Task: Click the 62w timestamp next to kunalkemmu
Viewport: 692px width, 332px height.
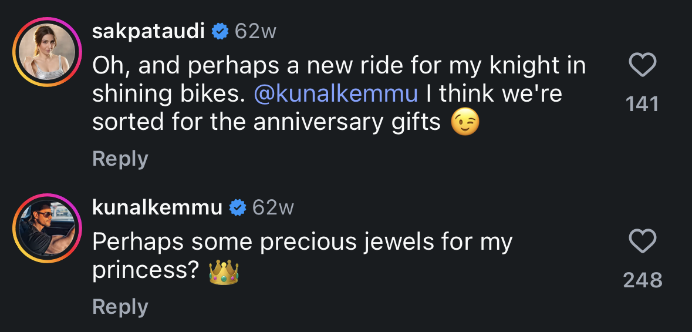Action: click(x=273, y=208)
